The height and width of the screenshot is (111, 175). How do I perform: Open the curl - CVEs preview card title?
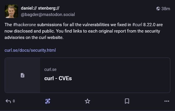[x=58, y=78]
